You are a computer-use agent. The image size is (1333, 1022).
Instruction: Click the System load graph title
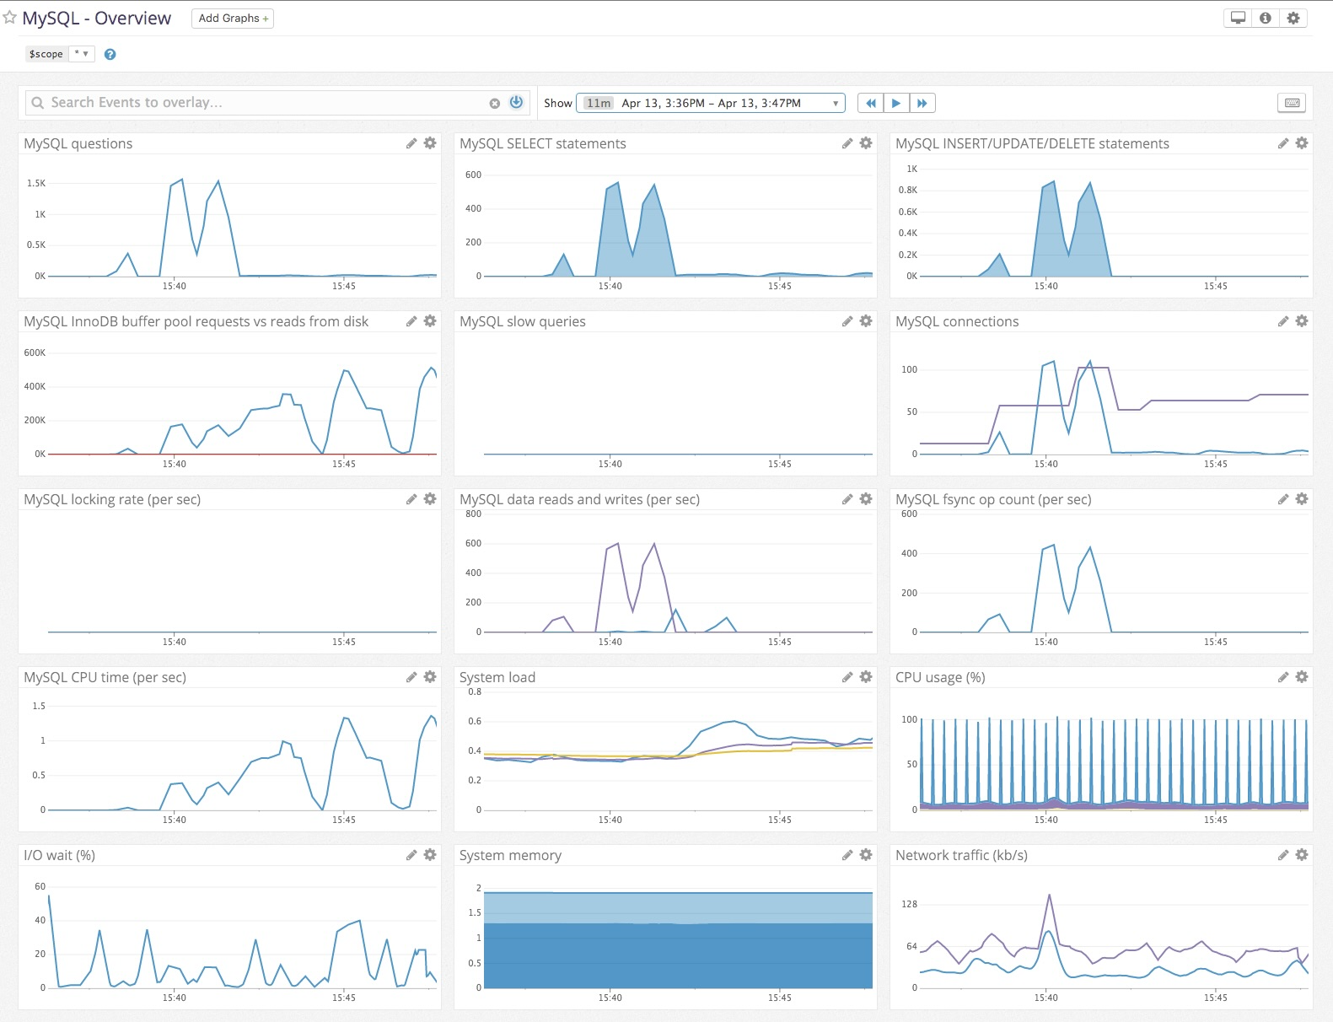click(x=497, y=677)
